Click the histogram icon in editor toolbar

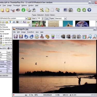[x=84, y=37]
